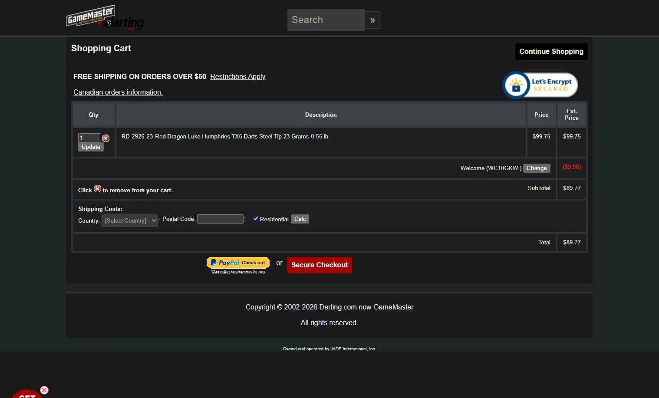Proceed to Secure Checkout
The width and height of the screenshot is (659, 398).
[320, 265]
